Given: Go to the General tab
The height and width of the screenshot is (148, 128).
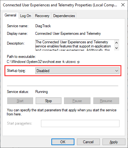Looking at the screenshot, I should [10, 15].
